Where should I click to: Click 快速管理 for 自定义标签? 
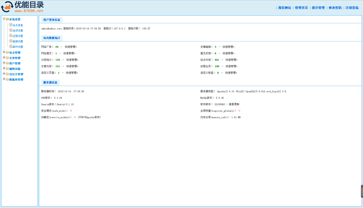(231, 73)
